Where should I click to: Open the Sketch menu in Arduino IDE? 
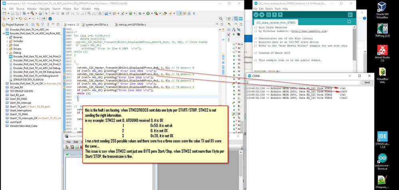(269, 9)
